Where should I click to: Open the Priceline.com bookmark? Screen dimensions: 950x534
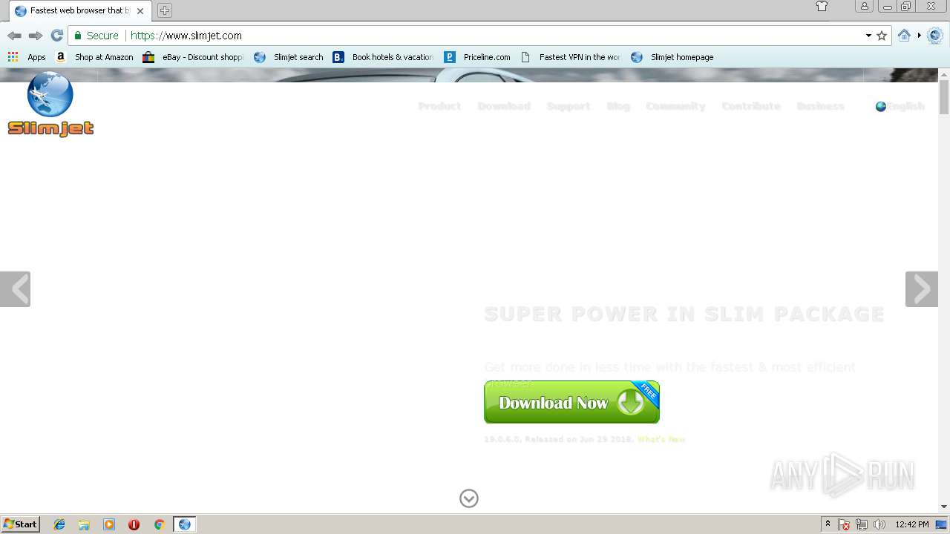pyautogui.click(x=477, y=57)
